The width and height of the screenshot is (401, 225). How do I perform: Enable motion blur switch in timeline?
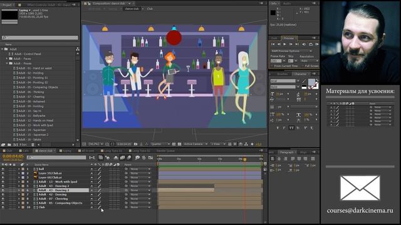(x=129, y=157)
